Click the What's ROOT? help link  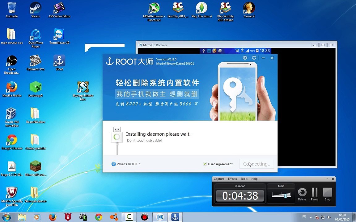[126, 164]
